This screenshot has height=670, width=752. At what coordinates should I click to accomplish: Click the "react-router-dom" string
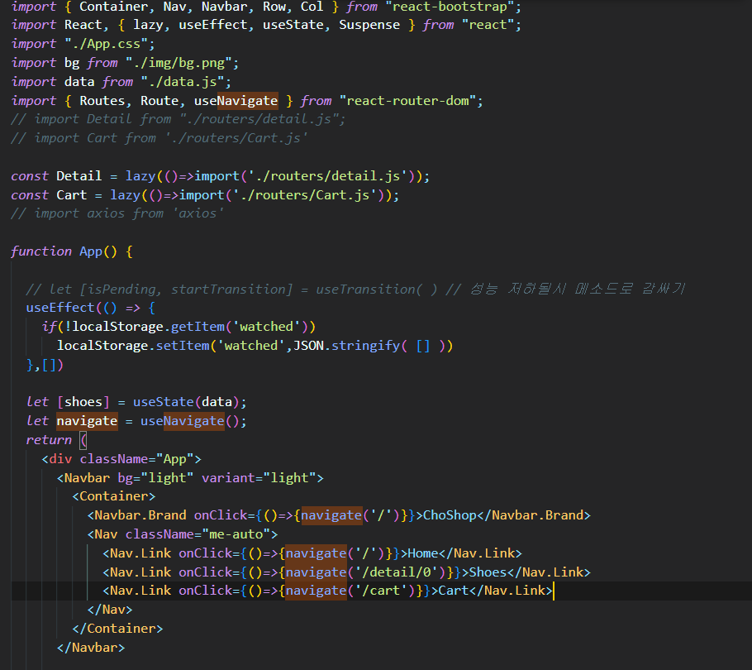click(407, 101)
